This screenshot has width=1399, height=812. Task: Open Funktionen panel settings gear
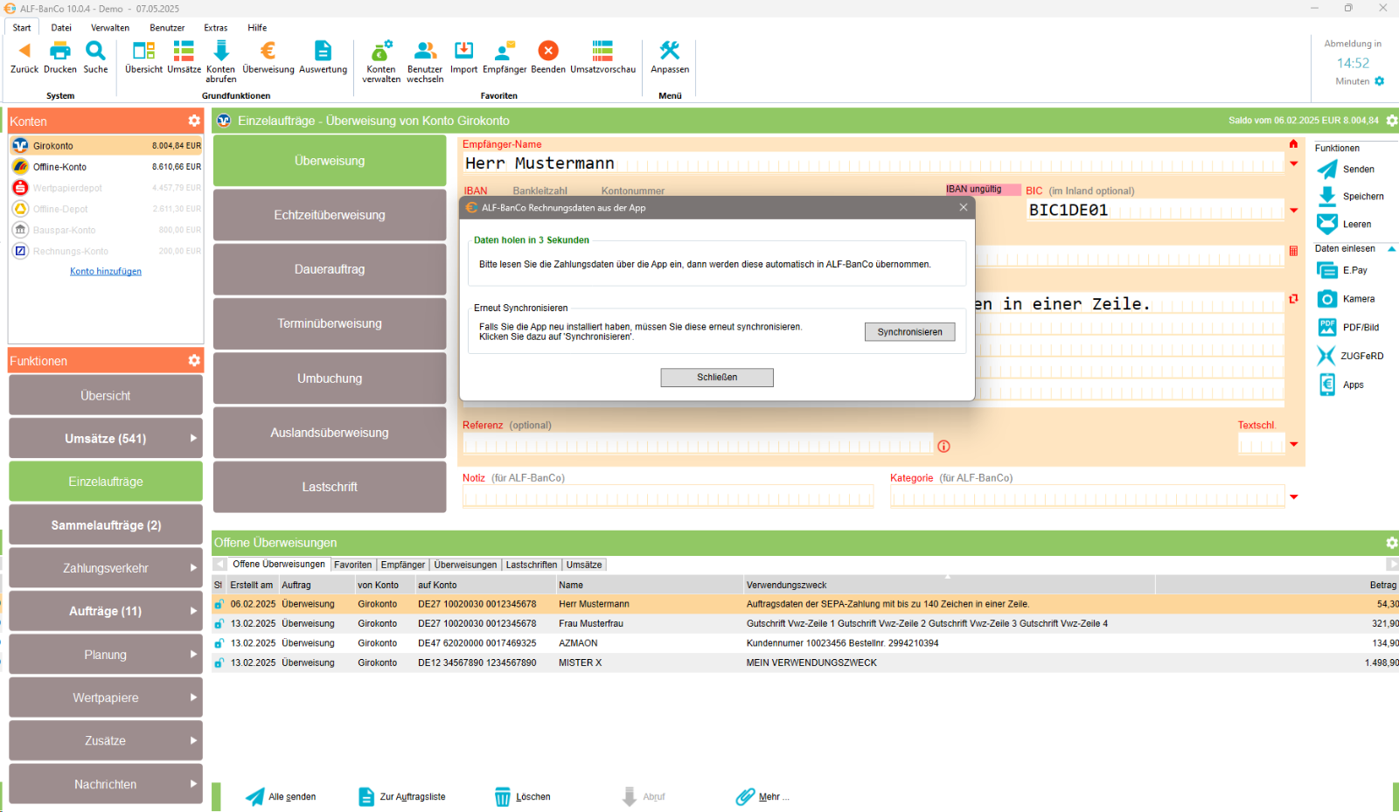point(194,360)
